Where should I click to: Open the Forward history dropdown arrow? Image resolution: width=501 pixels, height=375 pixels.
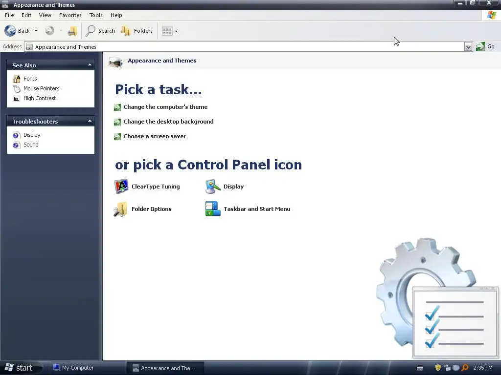point(61,31)
